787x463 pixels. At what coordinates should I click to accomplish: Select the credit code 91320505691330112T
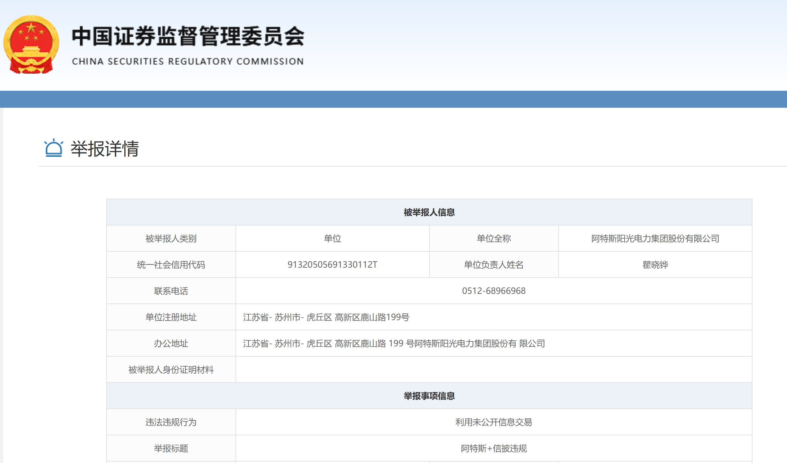point(332,265)
